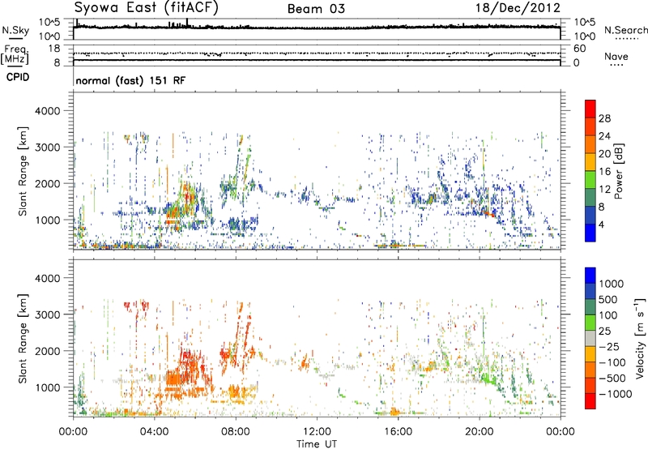
Task: Click the red top segment of Power colorbar
Action: 590,109
